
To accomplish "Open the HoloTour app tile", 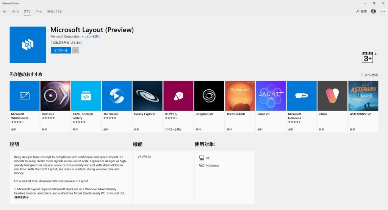I will [x=55, y=106].
